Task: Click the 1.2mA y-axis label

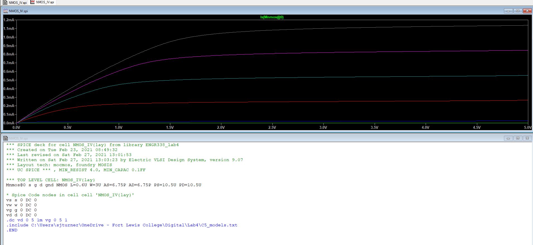Action: [9, 20]
